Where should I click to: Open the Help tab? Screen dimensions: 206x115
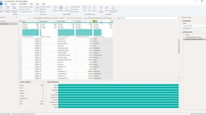(x=43, y=4)
